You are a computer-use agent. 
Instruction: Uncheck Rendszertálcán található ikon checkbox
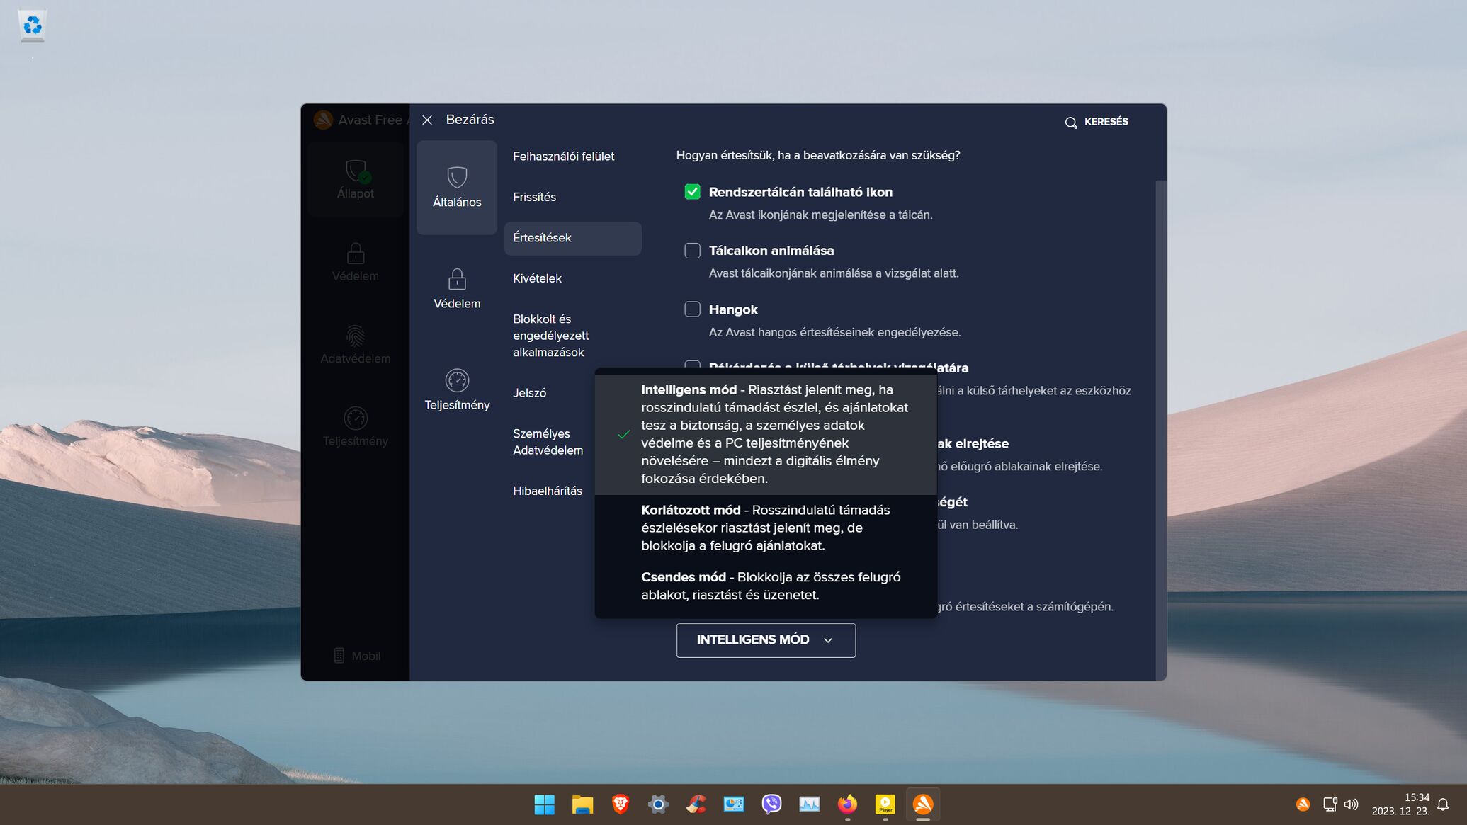tap(692, 192)
